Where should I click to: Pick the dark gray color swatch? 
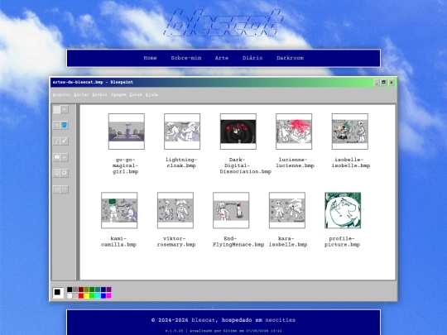pos(75,290)
